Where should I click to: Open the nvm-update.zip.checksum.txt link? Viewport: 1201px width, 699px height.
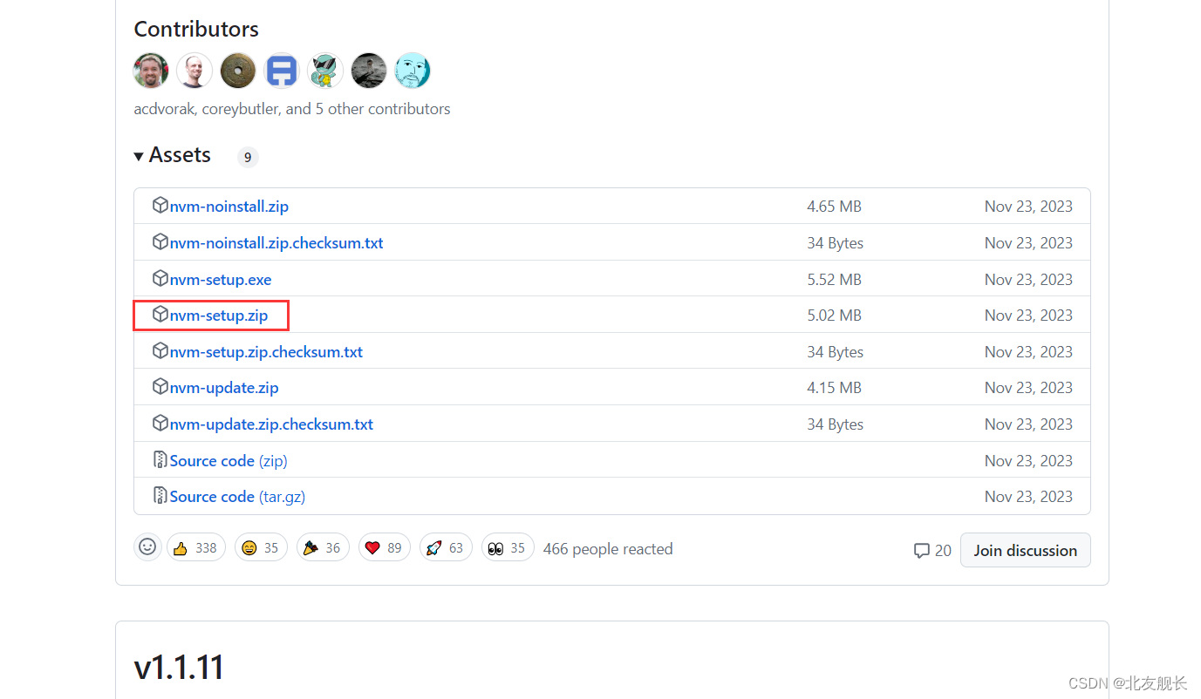pyautogui.click(x=271, y=424)
